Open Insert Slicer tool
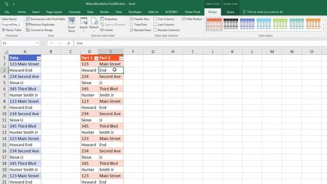The height and width of the screenshot is (184, 327). (72, 25)
